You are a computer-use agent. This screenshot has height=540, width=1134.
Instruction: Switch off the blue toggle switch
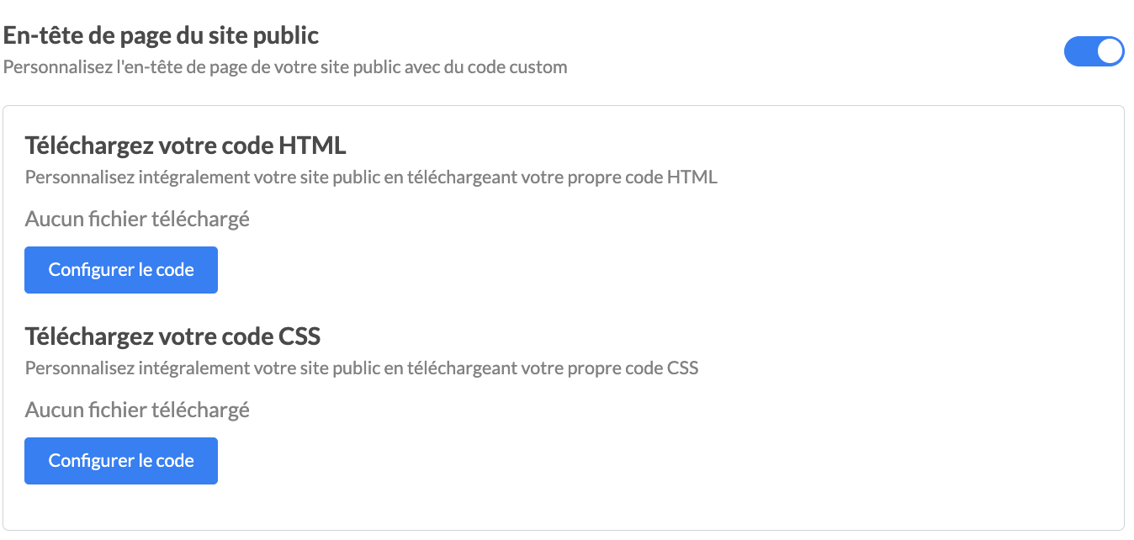(x=1094, y=51)
